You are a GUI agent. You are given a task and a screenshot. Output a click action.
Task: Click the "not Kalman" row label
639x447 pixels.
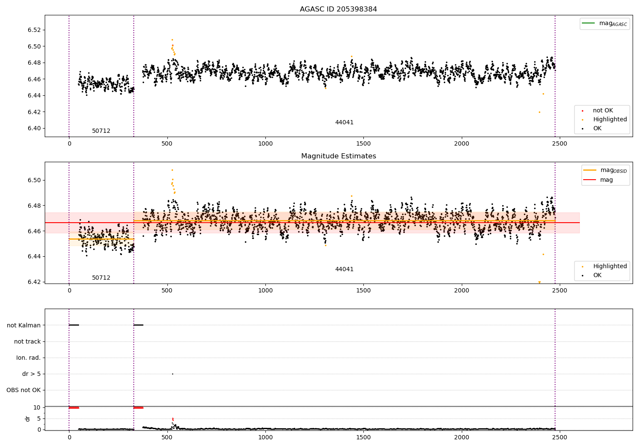[24, 326]
